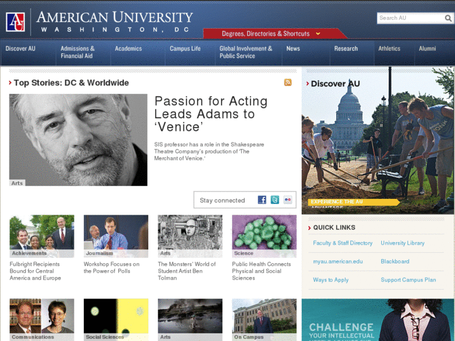Click the search magnifier icon
The width and height of the screenshot is (455, 341).
[448, 18]
